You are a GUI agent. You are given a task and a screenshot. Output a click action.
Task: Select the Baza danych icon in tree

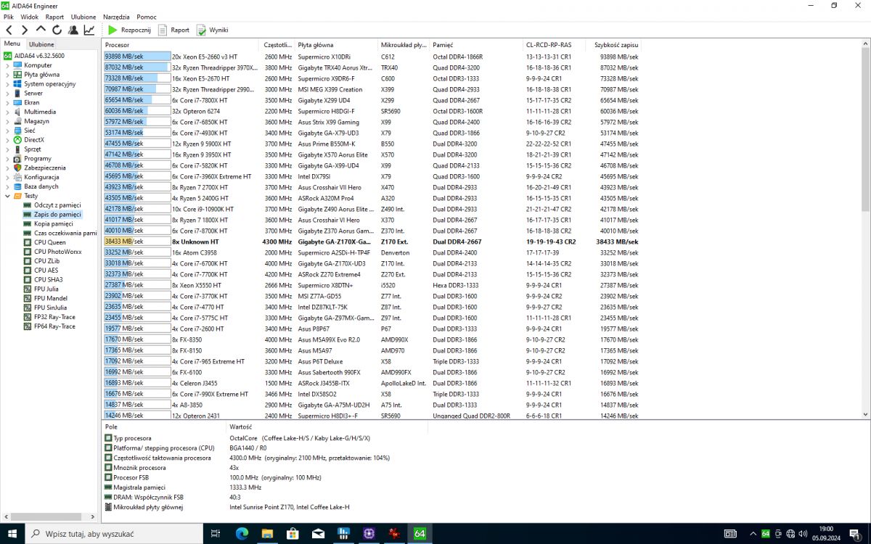click(x=18, y=186)
